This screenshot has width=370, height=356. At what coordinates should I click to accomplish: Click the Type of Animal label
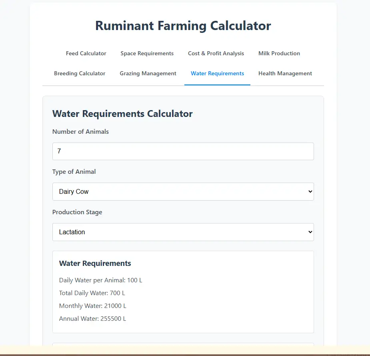[x=74, y=172]
